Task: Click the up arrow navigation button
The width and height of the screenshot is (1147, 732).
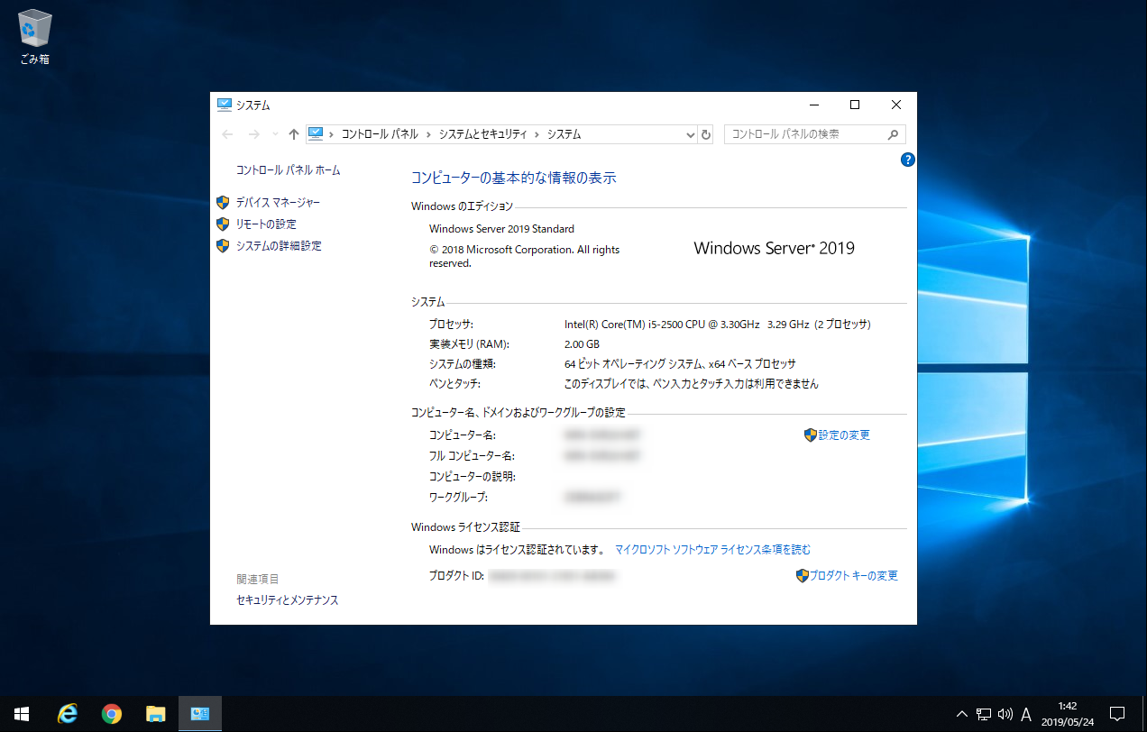Action: tap(293, 134)
